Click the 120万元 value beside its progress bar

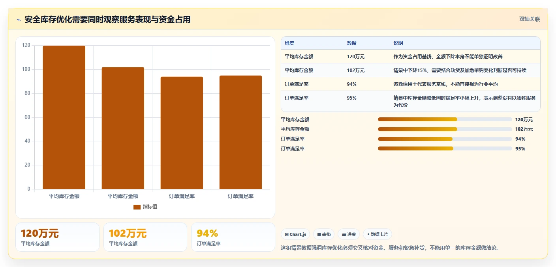(x=524, y=120)
